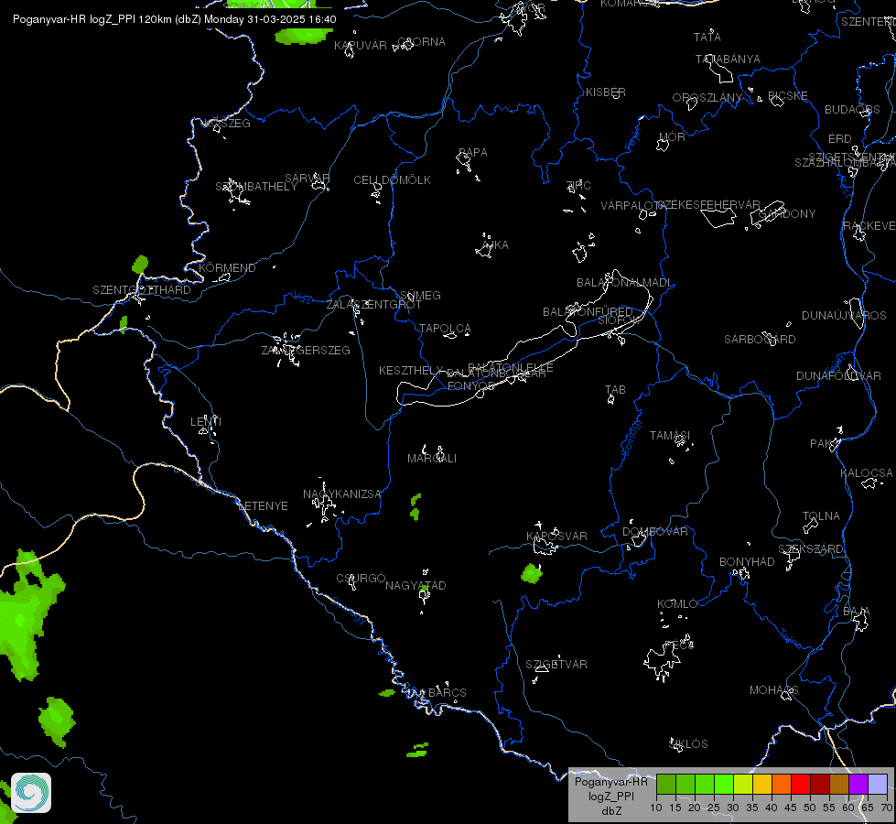The height and width of the screenshot is (824, 896).
Task: Click the NAGYATÁD town label
Action: [x=416, y=586]
